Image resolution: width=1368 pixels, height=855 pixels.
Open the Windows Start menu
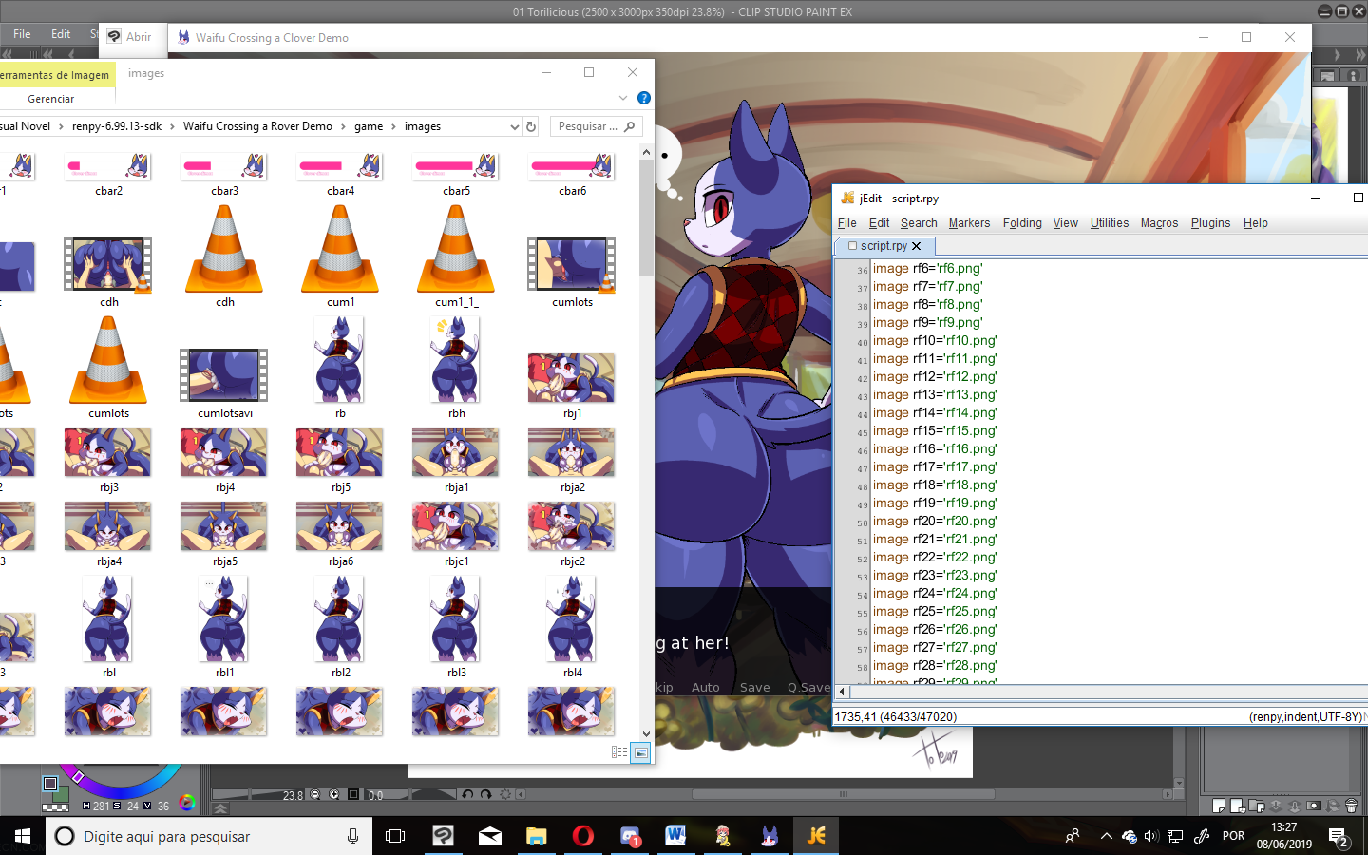[23, 836]
